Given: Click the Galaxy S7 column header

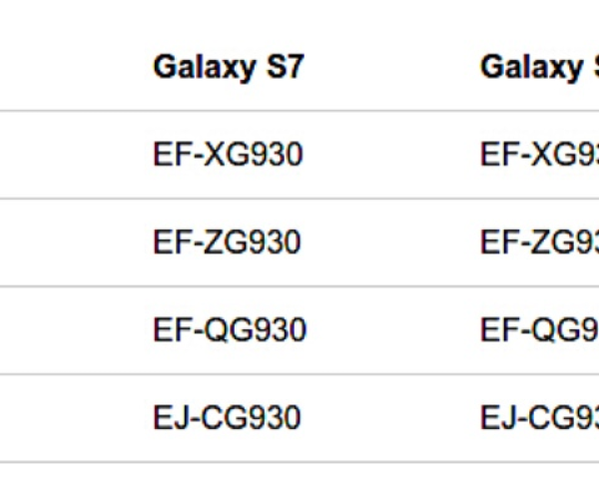Looking at the screenshot, I should point(229,67).
